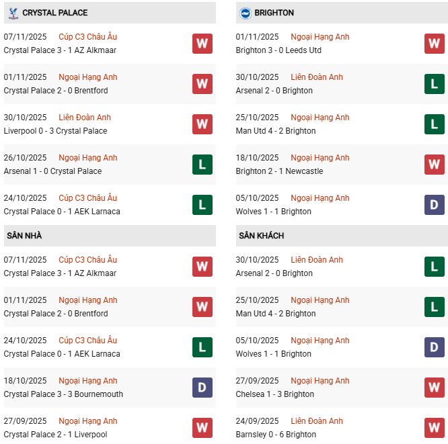
Task: Select D badge for Crystal Palace 3-3 Bournemouth
Action: 202,388
